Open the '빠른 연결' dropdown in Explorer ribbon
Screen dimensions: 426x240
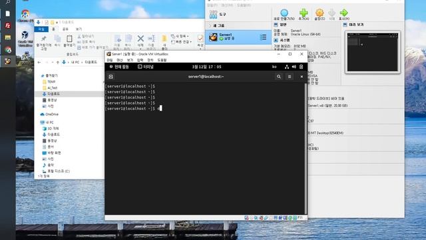tap(182, 42)
